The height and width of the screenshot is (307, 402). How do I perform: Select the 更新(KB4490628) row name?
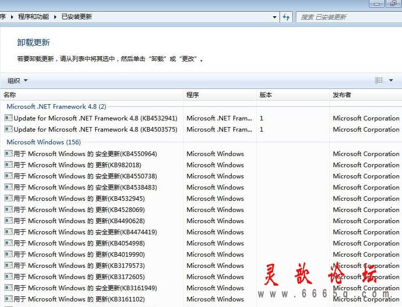pyautogui.click(x=79, y=221)
